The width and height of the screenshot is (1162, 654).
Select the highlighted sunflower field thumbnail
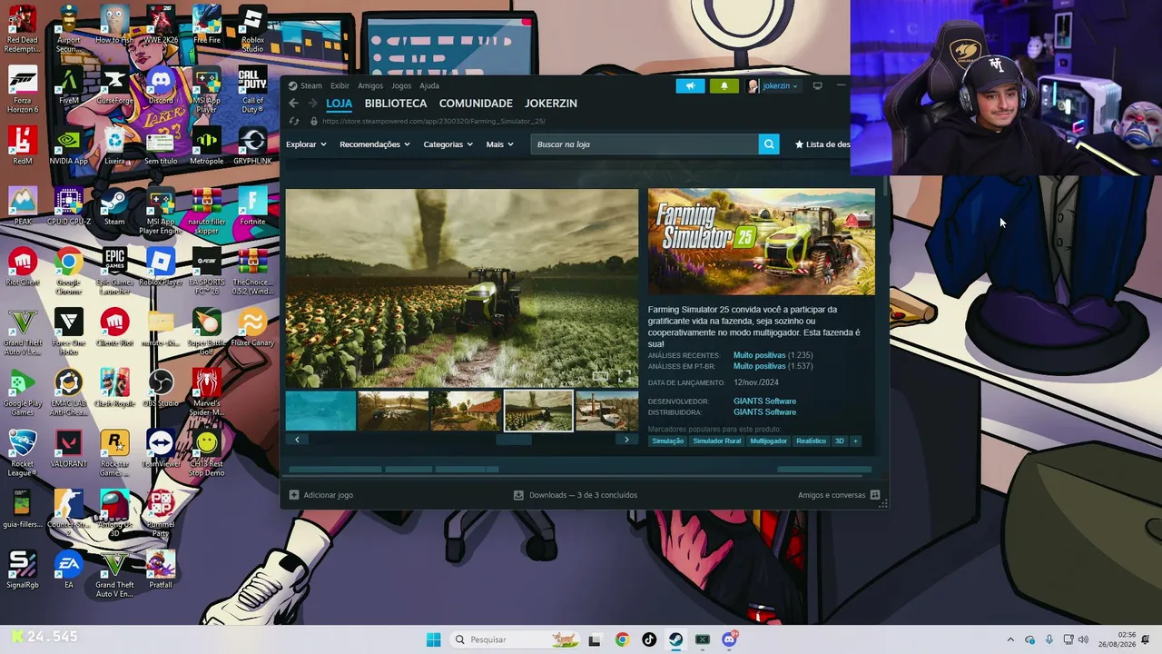[x=538, y=411]
